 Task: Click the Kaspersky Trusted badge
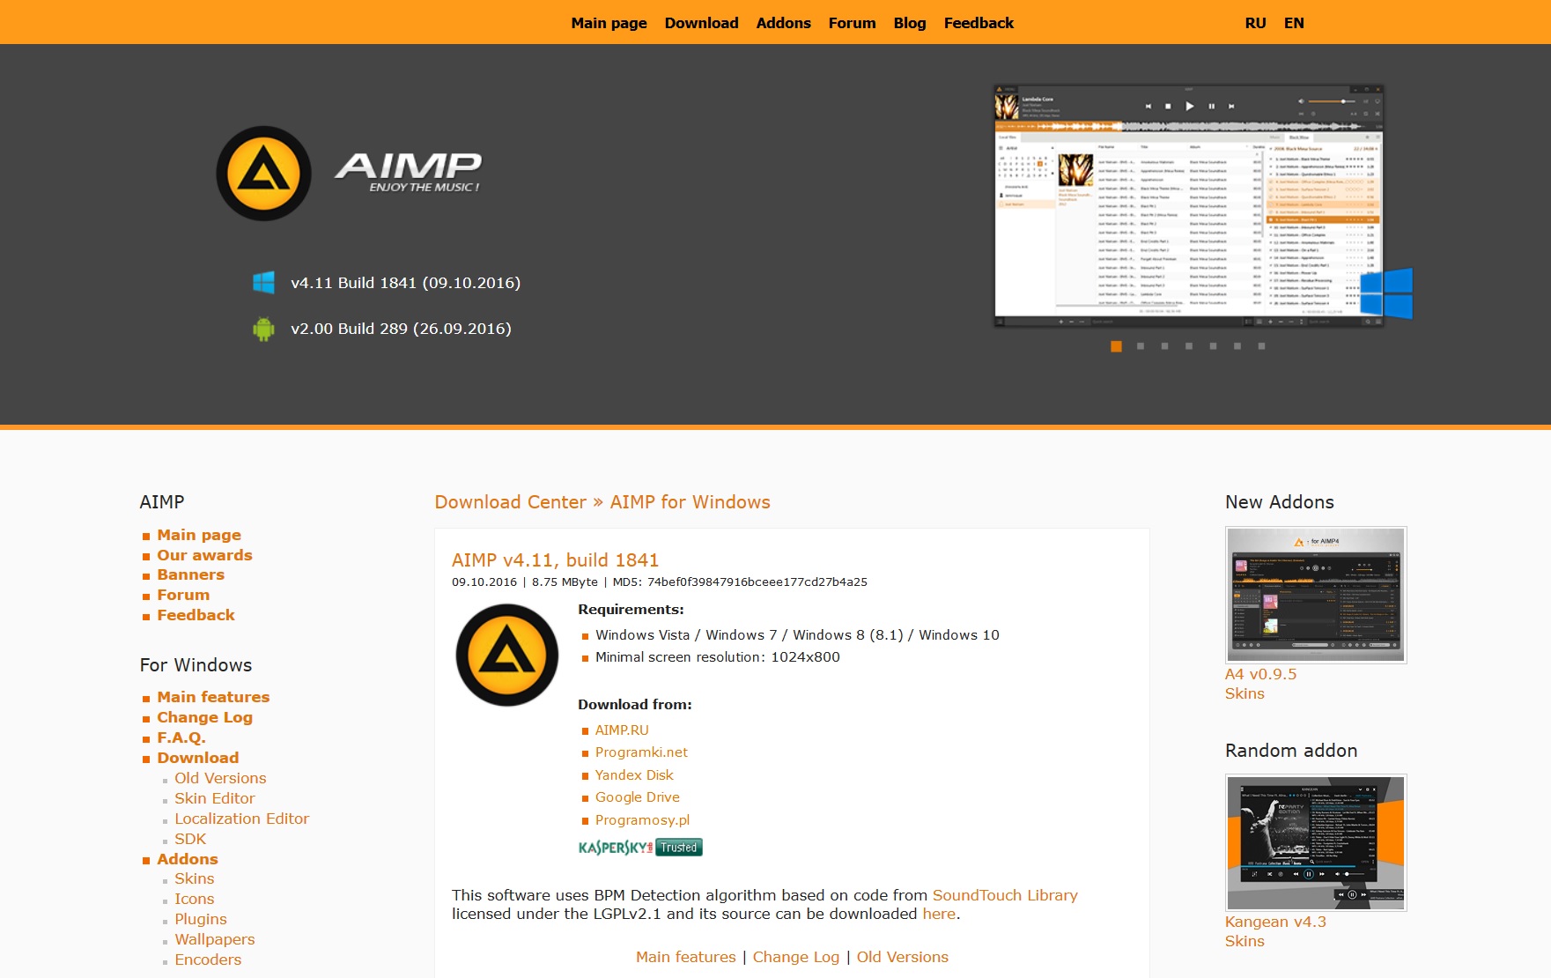640,848
